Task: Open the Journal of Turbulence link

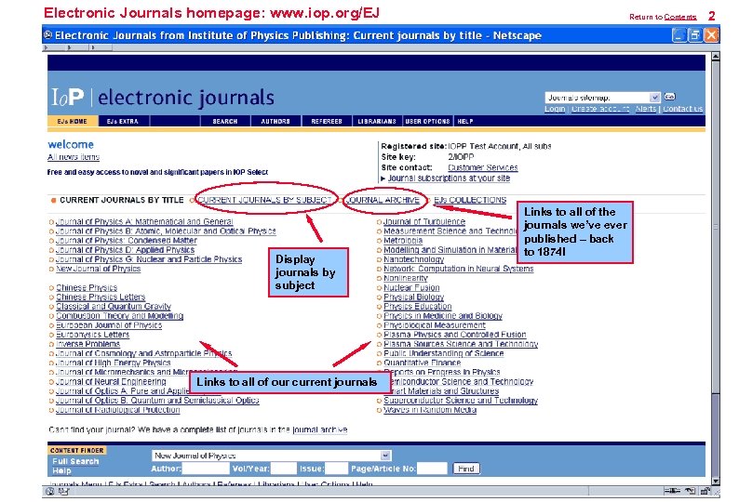Action: (x=424, y=221)
